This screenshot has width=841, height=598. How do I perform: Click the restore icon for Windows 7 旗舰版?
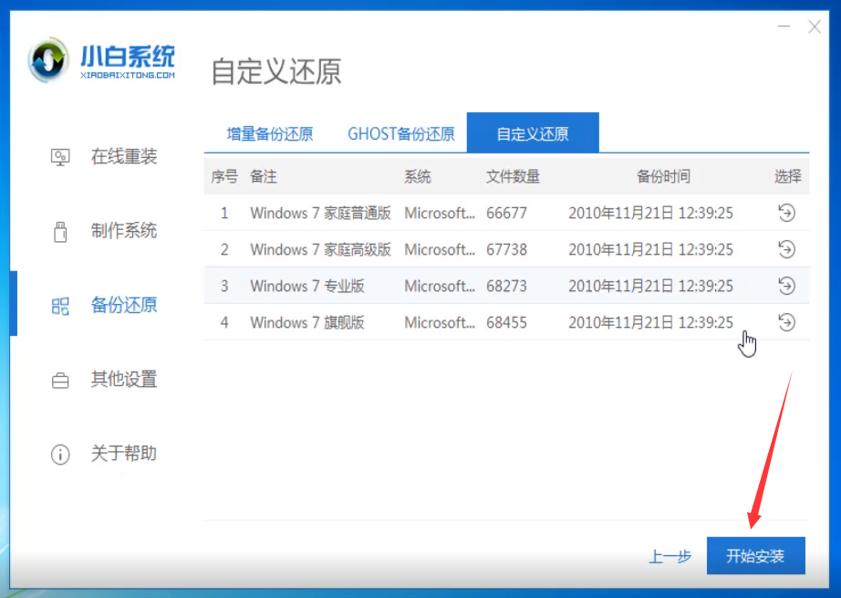(x=786, y=322)
